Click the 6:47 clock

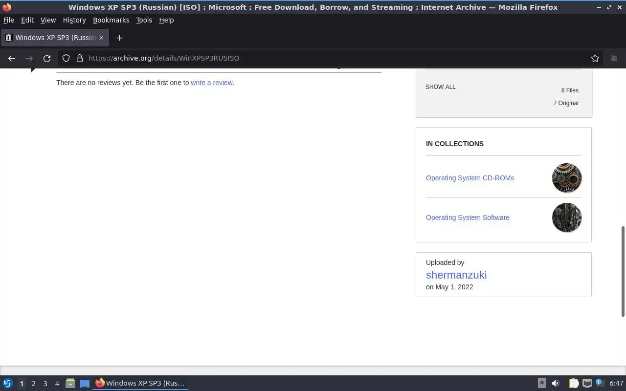coord(617,383)
